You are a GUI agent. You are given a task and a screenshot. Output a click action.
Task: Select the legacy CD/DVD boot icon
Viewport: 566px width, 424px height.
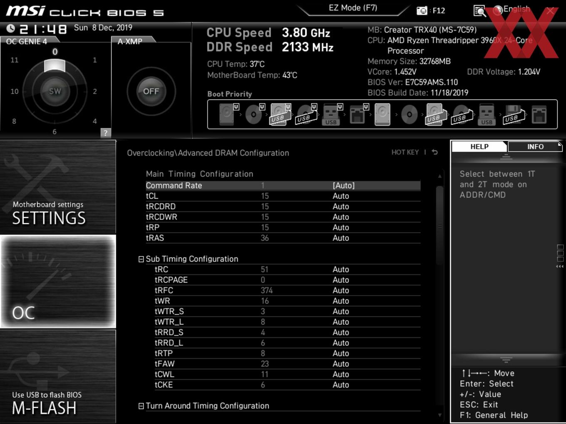pos(409,114)
